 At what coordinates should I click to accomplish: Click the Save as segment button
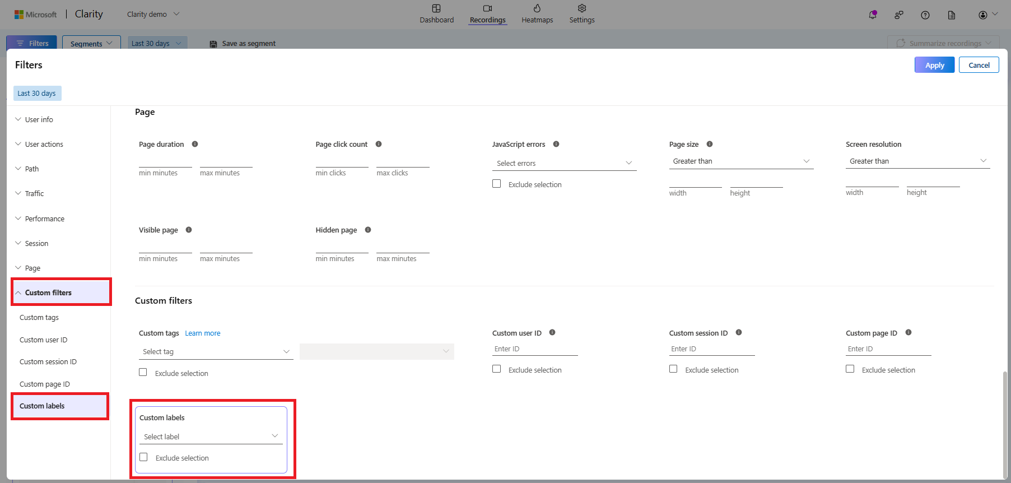243,43
